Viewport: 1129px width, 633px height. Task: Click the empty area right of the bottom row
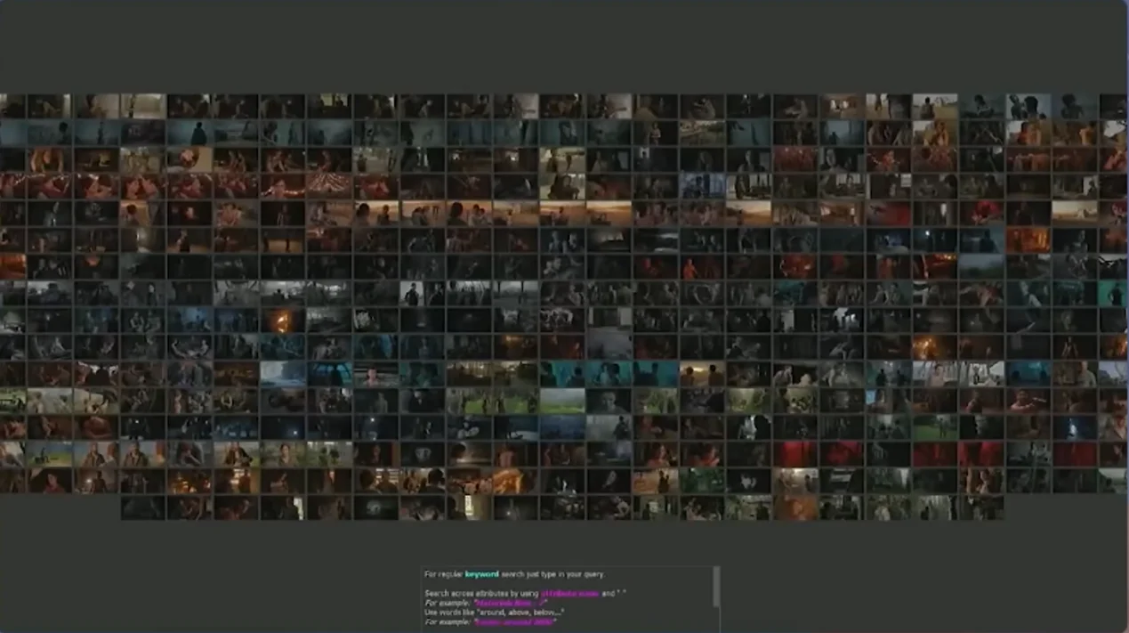tap(1066, 508)
